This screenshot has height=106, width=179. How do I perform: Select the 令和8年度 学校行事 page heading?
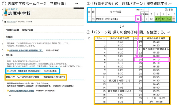tap(20, 30)
